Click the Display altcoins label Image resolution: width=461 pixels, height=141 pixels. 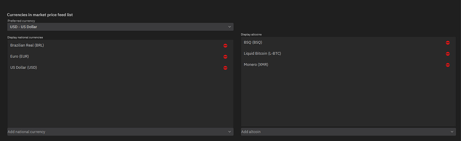pyautogui.click(x=251, y=34)
